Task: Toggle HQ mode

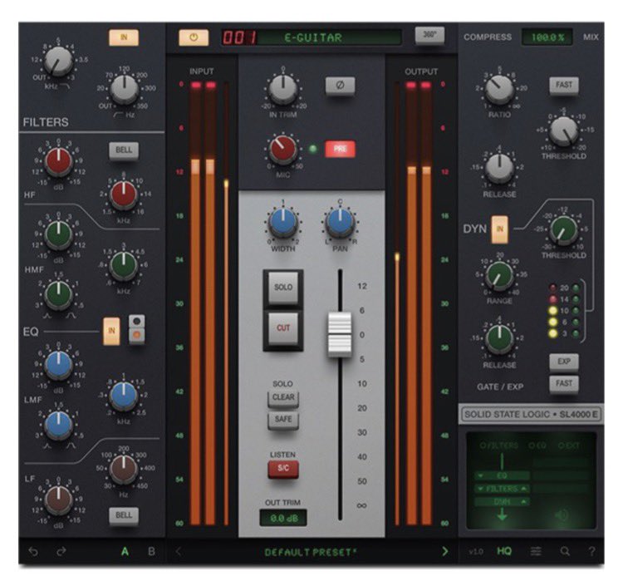Action: coord(504,551)
